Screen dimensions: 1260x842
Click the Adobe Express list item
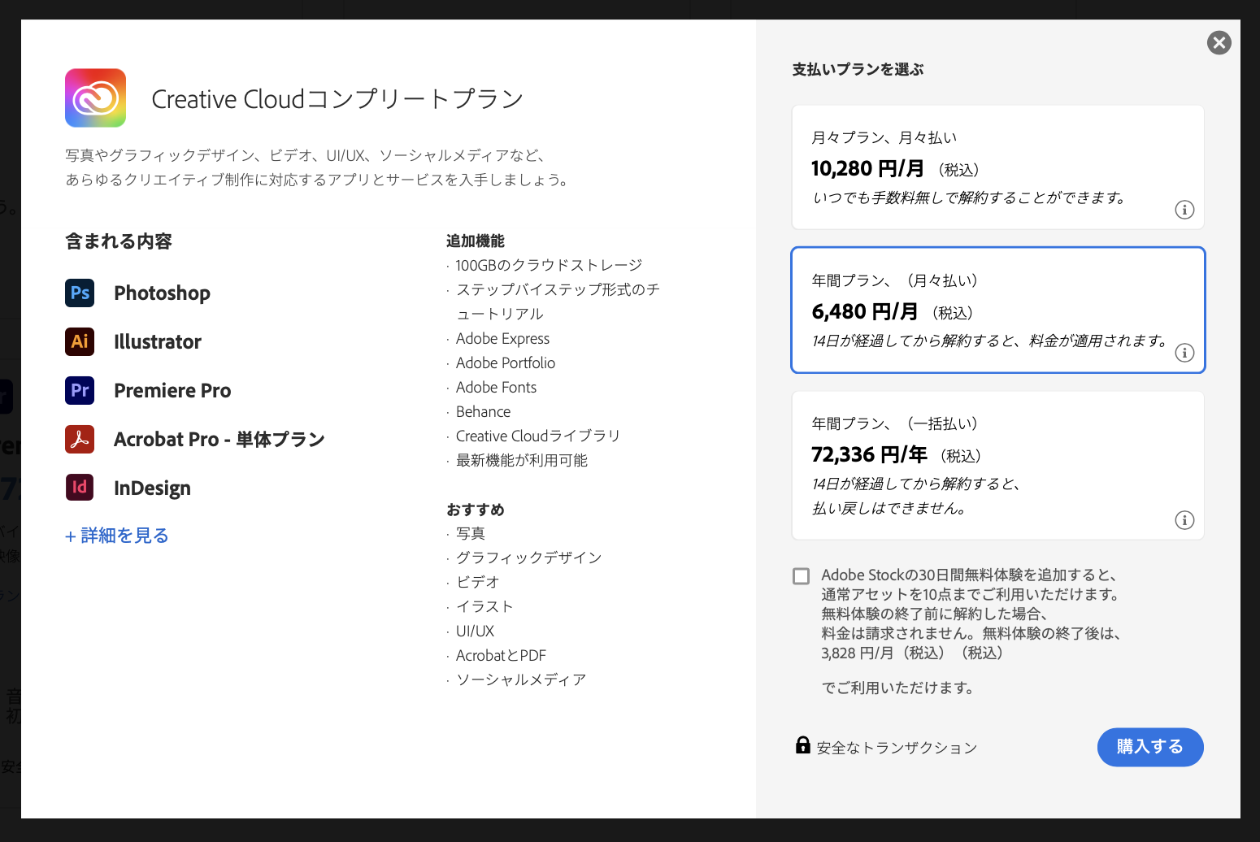pos(502,339)
